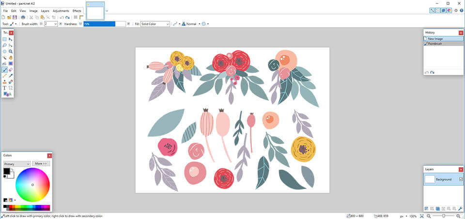The height and width of the screenshot is (219, 465).
Task: Open layer properties wrench icon
Action: point(460,208)
